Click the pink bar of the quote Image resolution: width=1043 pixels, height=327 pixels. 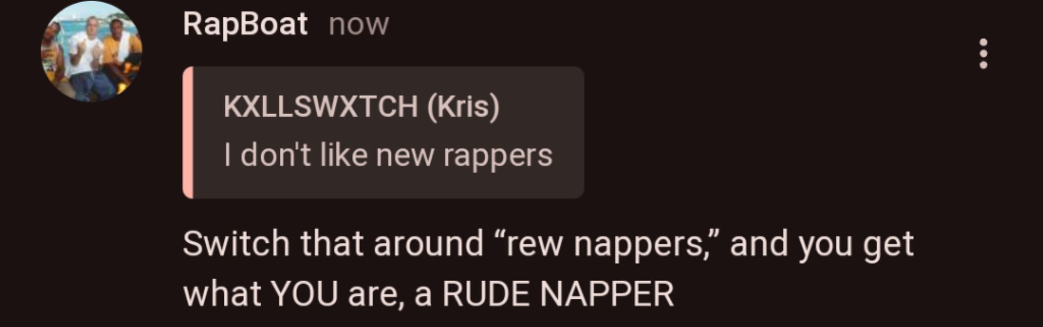[188, 132]
